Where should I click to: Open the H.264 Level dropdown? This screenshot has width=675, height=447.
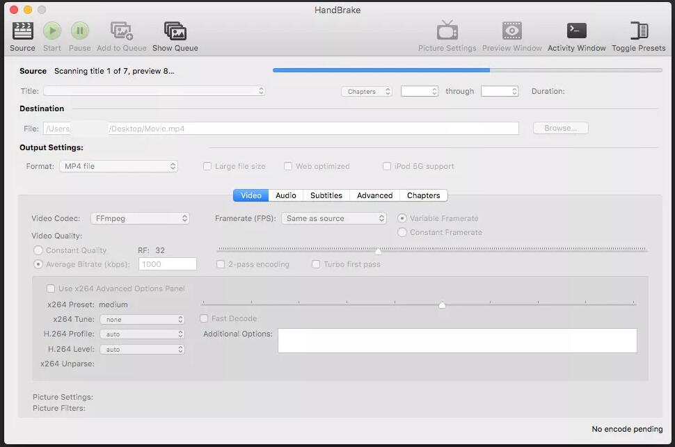tap(142, 350)
